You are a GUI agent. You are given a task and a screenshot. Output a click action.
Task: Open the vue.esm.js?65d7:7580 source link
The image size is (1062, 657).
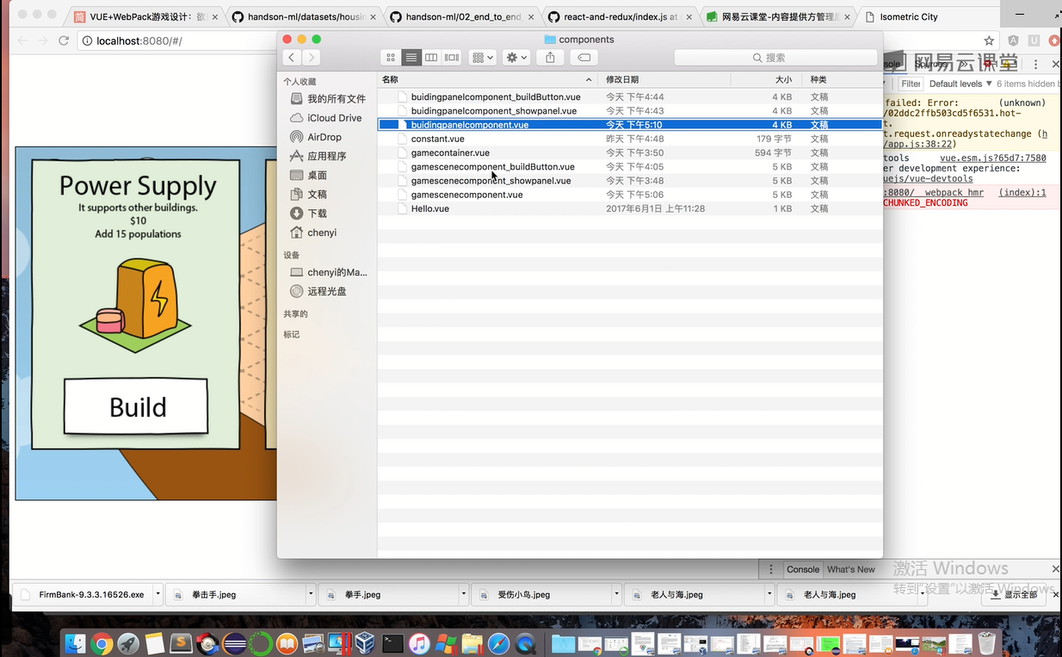tap(992, 158)
